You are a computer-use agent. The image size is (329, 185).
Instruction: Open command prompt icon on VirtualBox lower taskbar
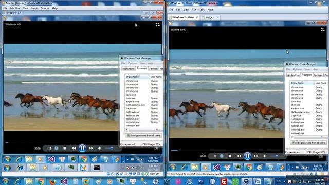tap(97, 168)
